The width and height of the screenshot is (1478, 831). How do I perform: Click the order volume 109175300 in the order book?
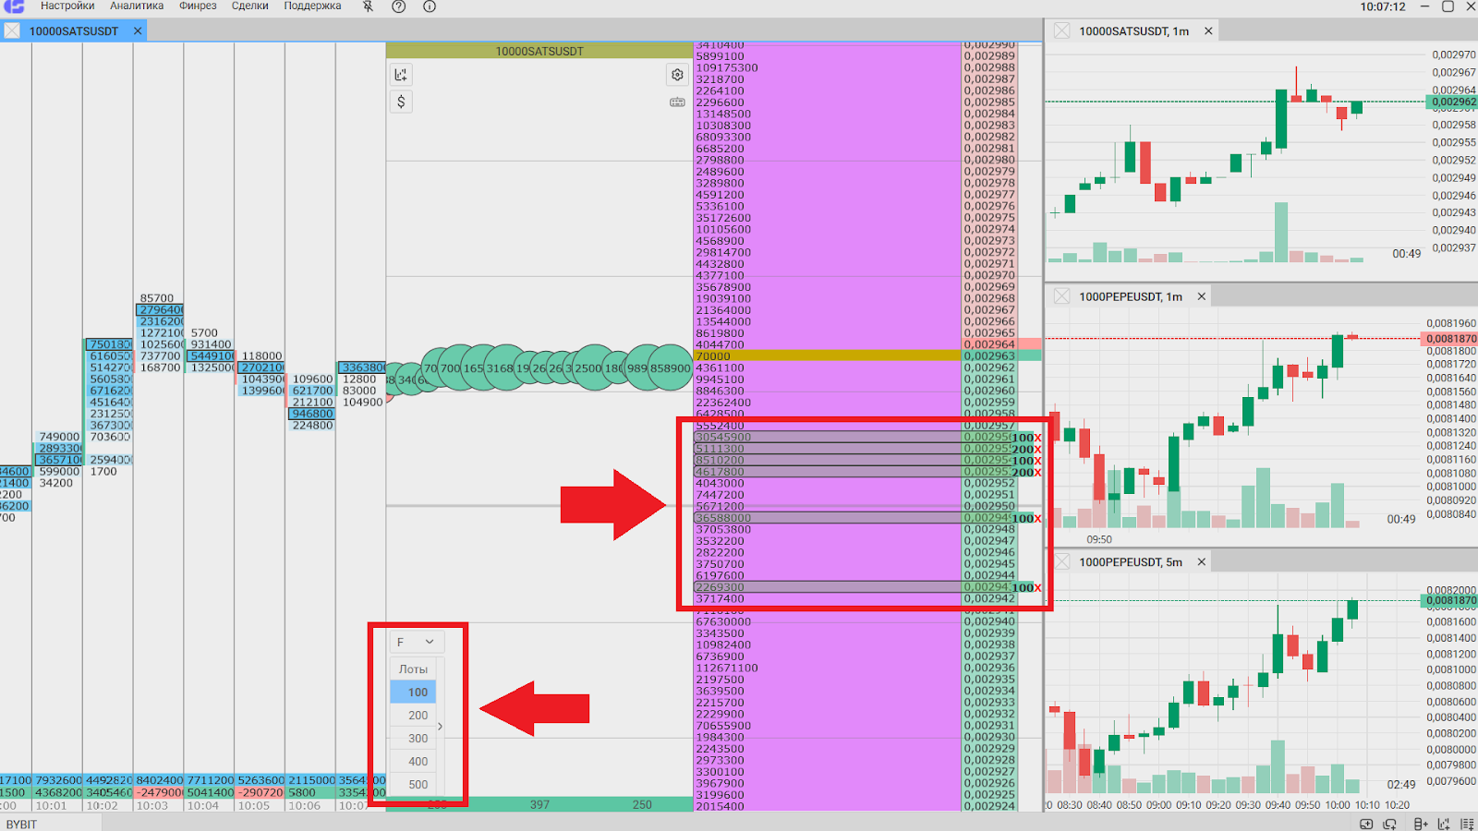[727, 67]
